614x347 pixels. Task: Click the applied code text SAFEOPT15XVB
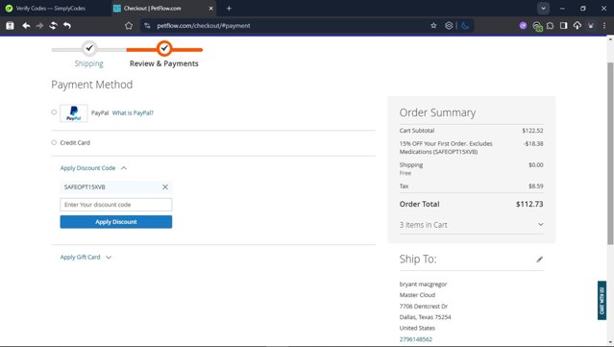point(85,187)
